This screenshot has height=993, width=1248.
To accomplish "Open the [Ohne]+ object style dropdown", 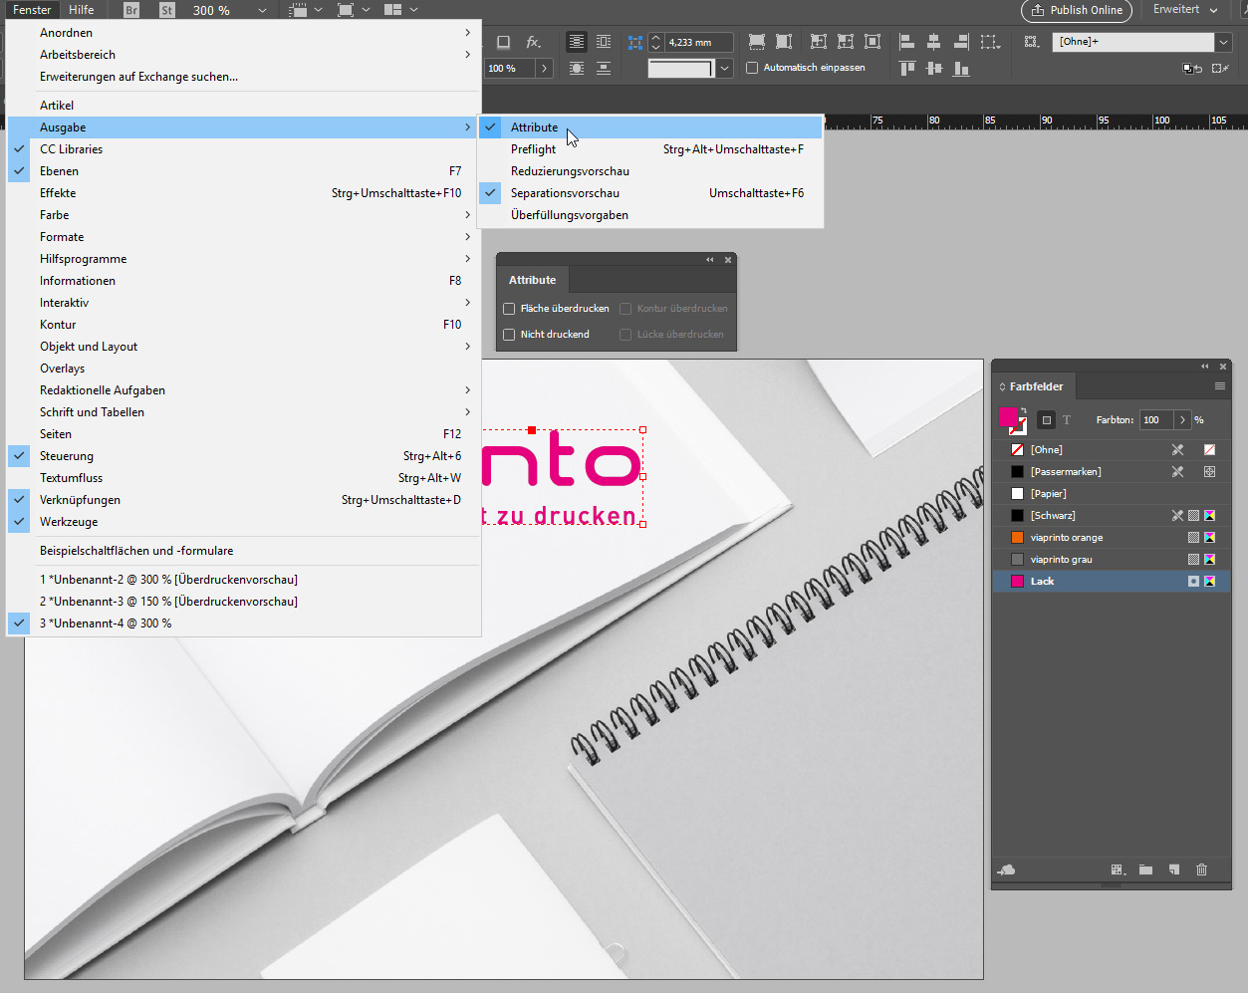I will 1223,42.
